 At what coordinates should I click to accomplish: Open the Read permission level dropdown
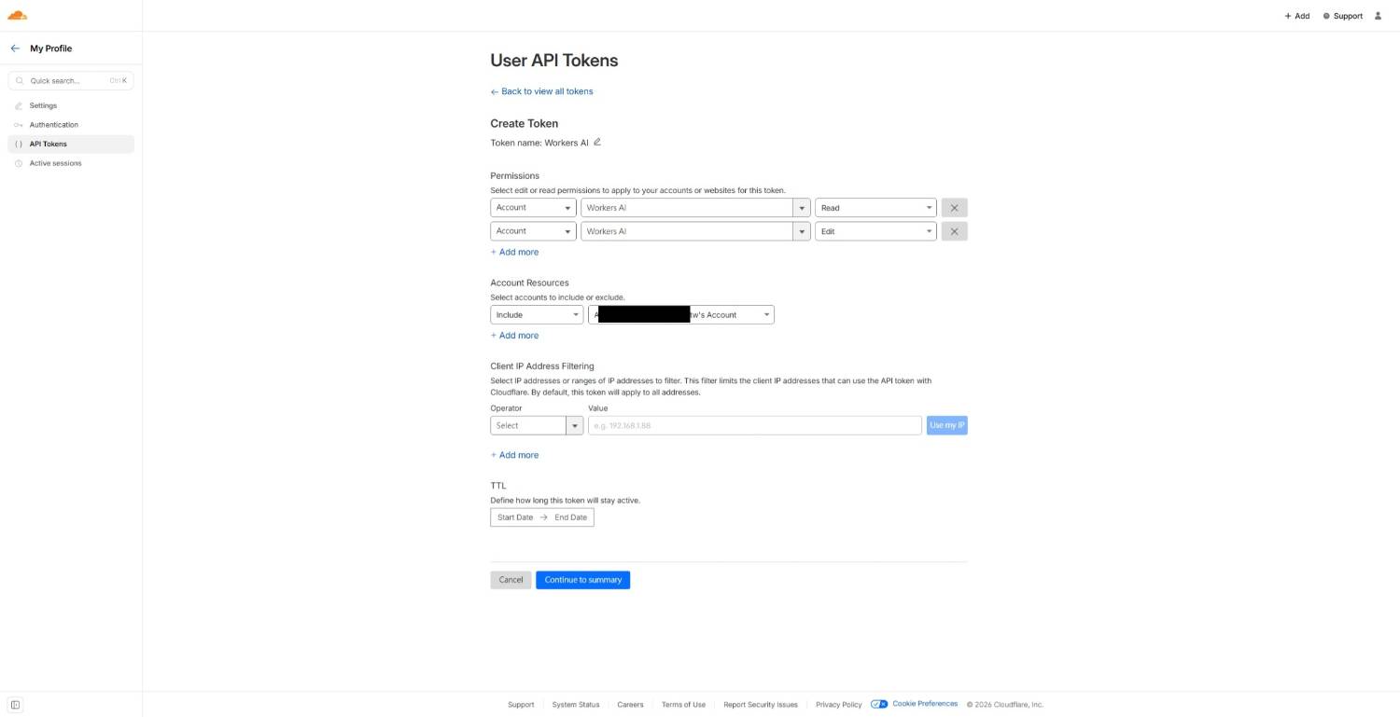pos(875,208)
